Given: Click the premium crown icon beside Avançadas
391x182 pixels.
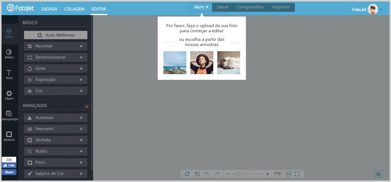Looking at the screenshot, I should (87, 106).
